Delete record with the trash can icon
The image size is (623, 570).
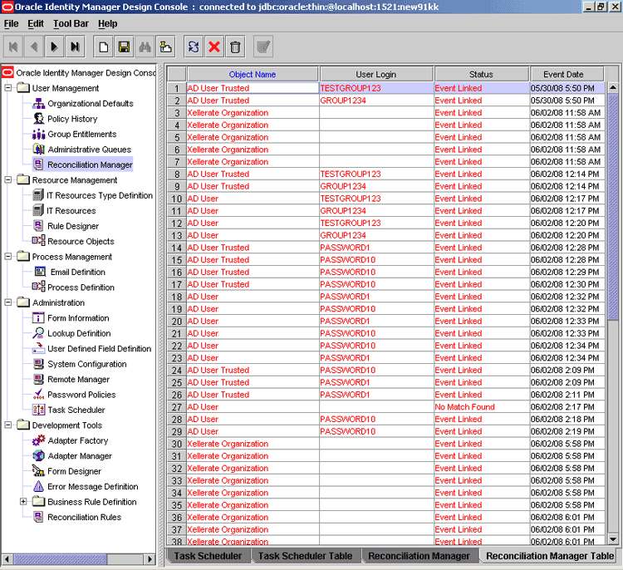235,47
